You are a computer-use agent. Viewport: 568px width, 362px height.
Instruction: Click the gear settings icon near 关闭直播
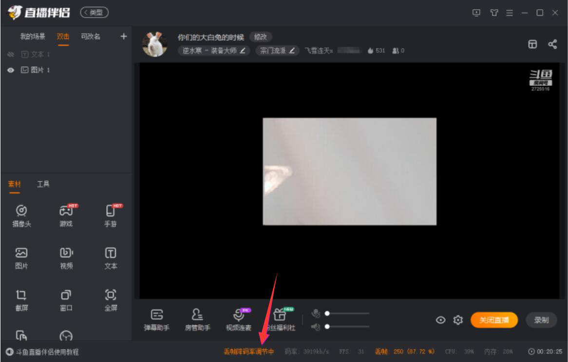(x=458, y=320)
